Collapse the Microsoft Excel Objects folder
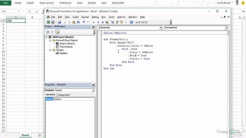The height and width of the screenshot is (138, 246). pos(50,40)
